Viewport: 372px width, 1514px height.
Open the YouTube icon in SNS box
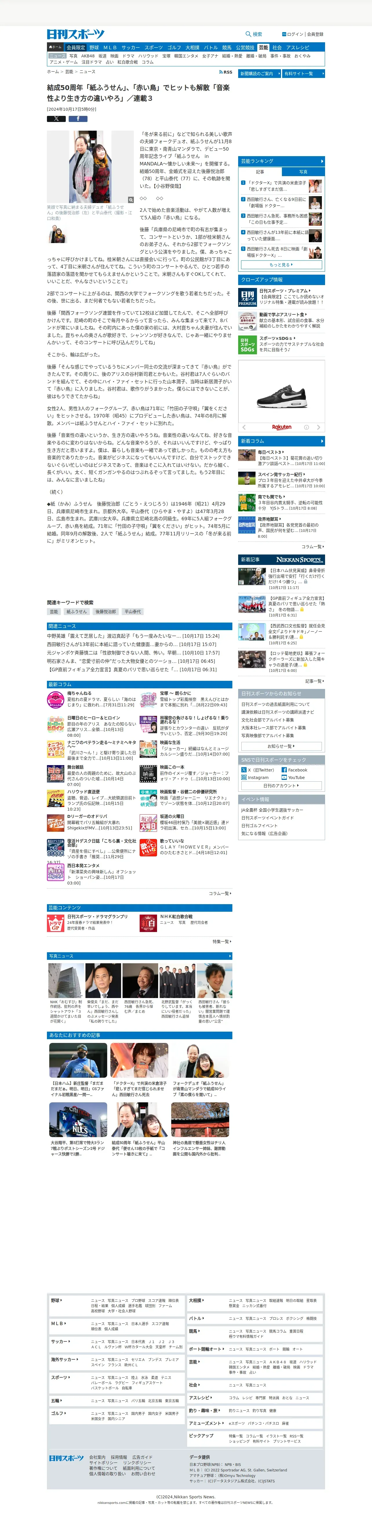[285, 777]
